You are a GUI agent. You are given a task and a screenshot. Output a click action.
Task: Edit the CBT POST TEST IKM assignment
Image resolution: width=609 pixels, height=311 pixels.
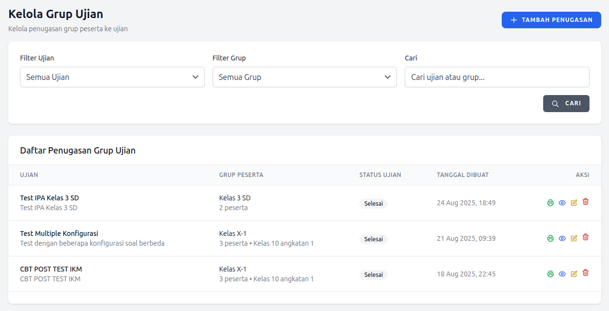click(x=574, y=273)
